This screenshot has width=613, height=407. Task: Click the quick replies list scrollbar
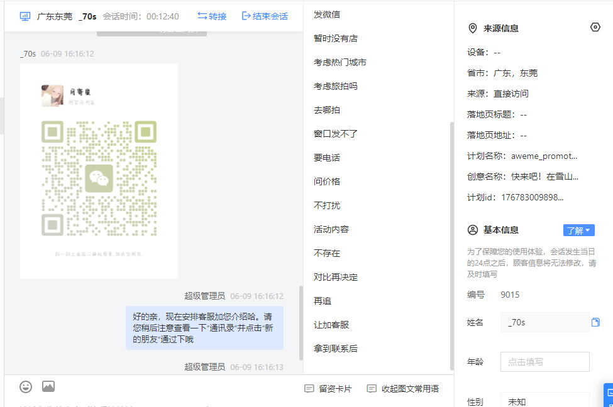tap(452, 246)
